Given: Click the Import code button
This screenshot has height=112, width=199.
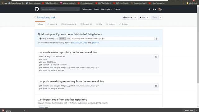Looking at the screenshot, I should tap(44, 107).
